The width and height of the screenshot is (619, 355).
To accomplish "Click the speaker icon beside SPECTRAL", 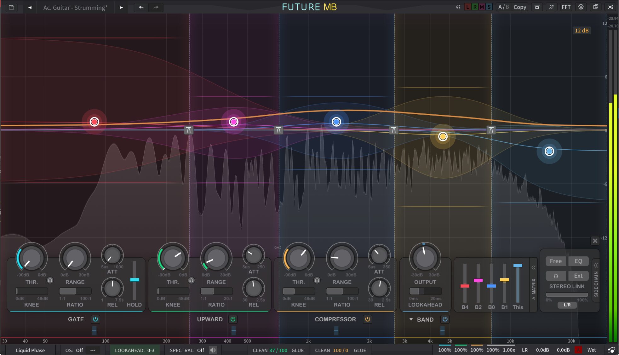I will [213, 350].
